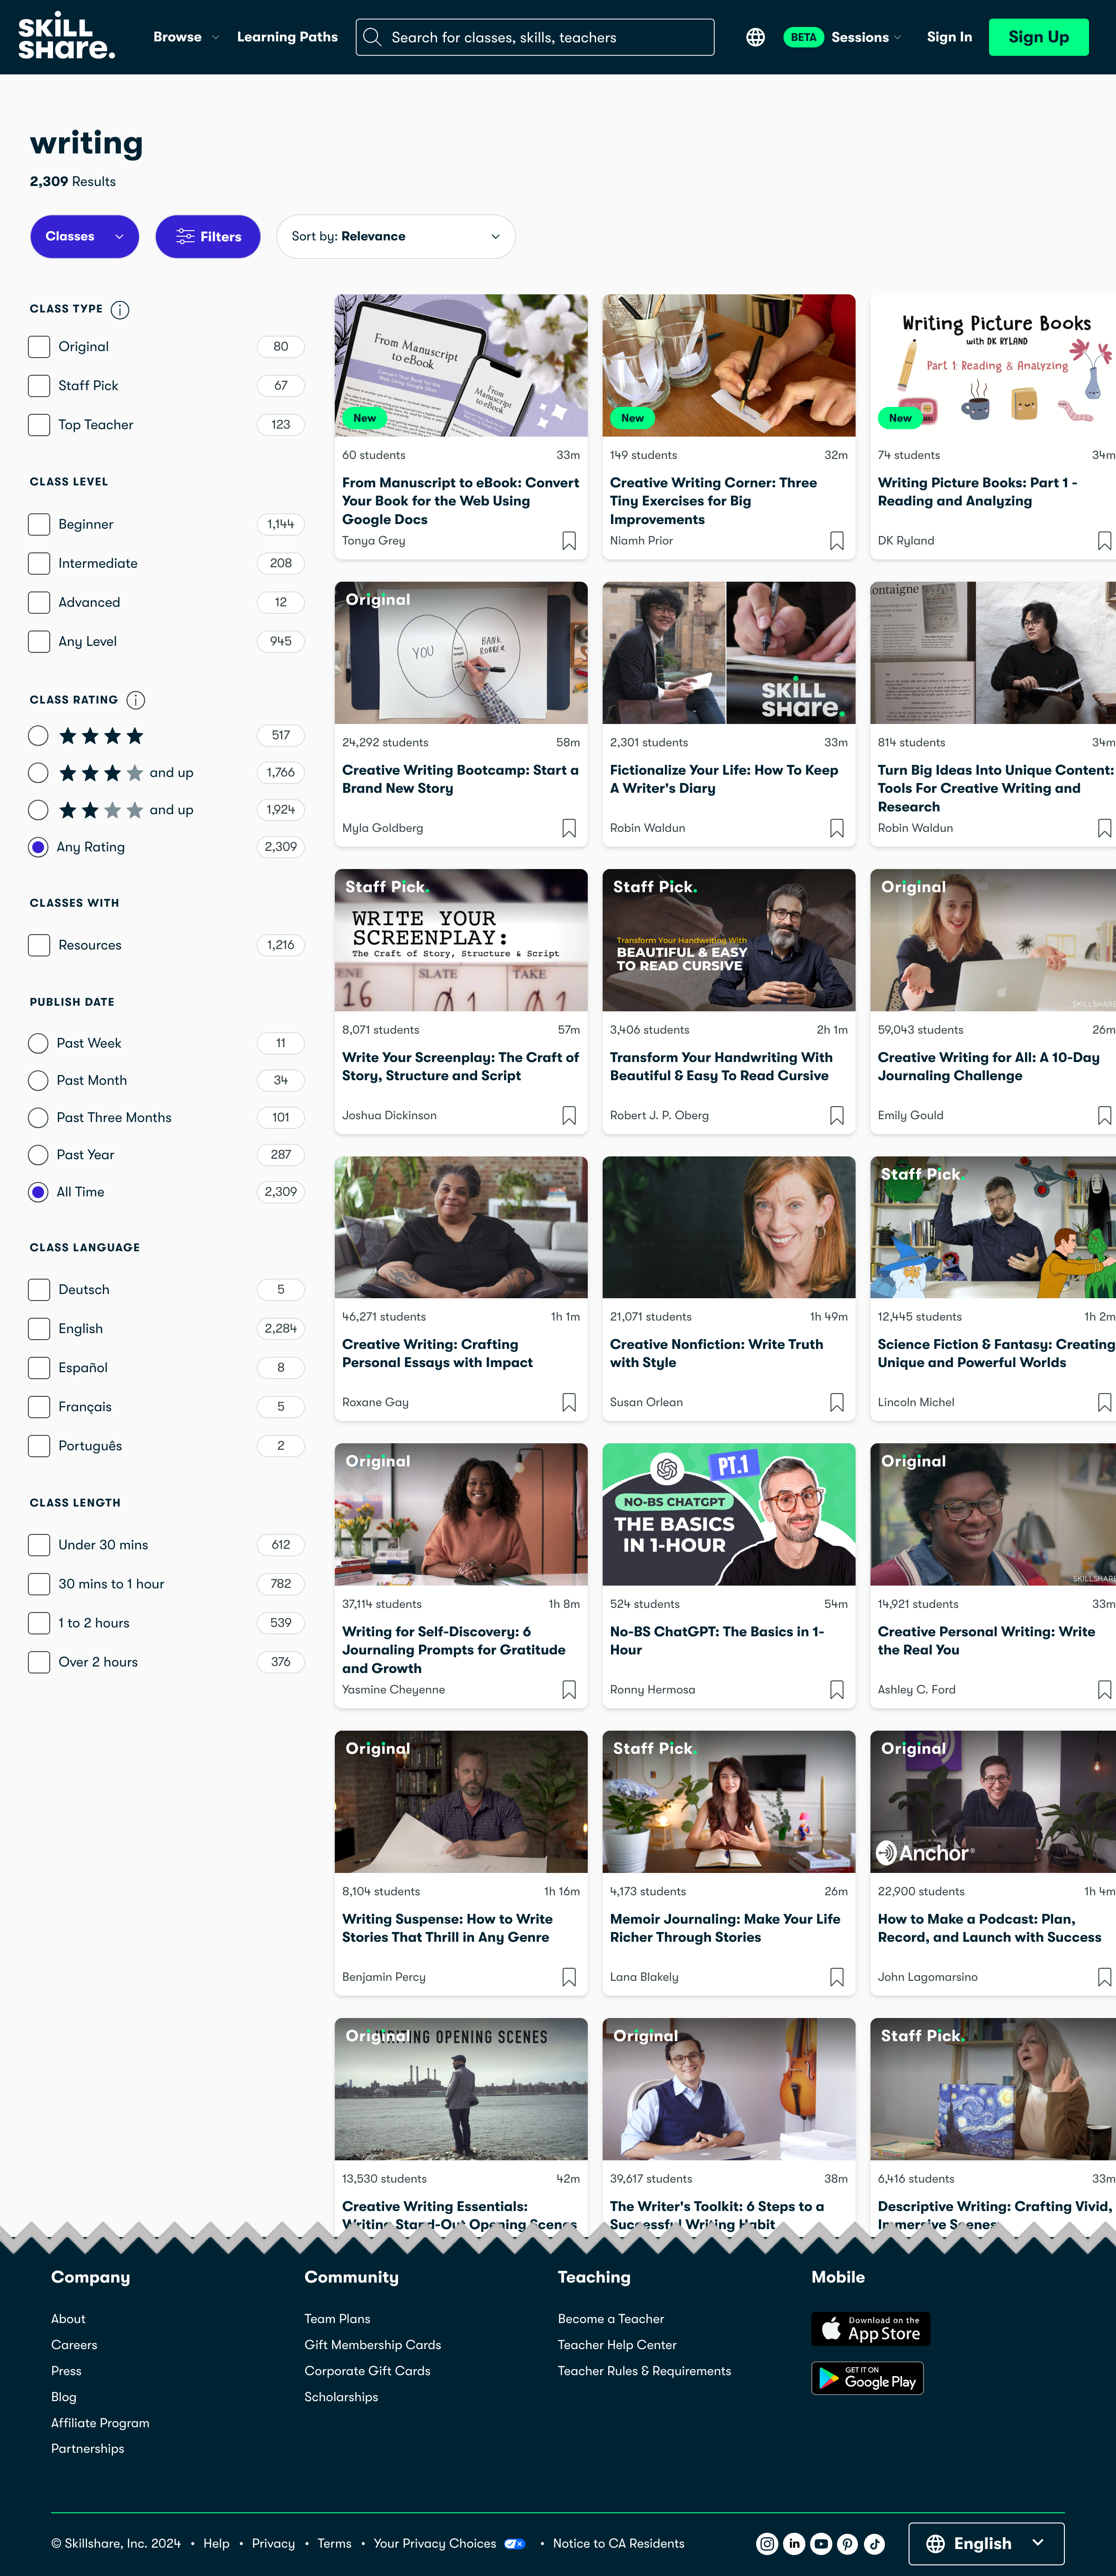Screen dimensions: 1116x2576
Task: Open the Become a Teacher link
Action: click(610, 2318)
